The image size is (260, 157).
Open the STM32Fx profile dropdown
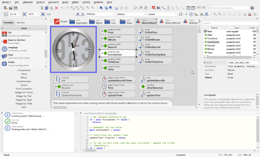click(x=114, y=14)
